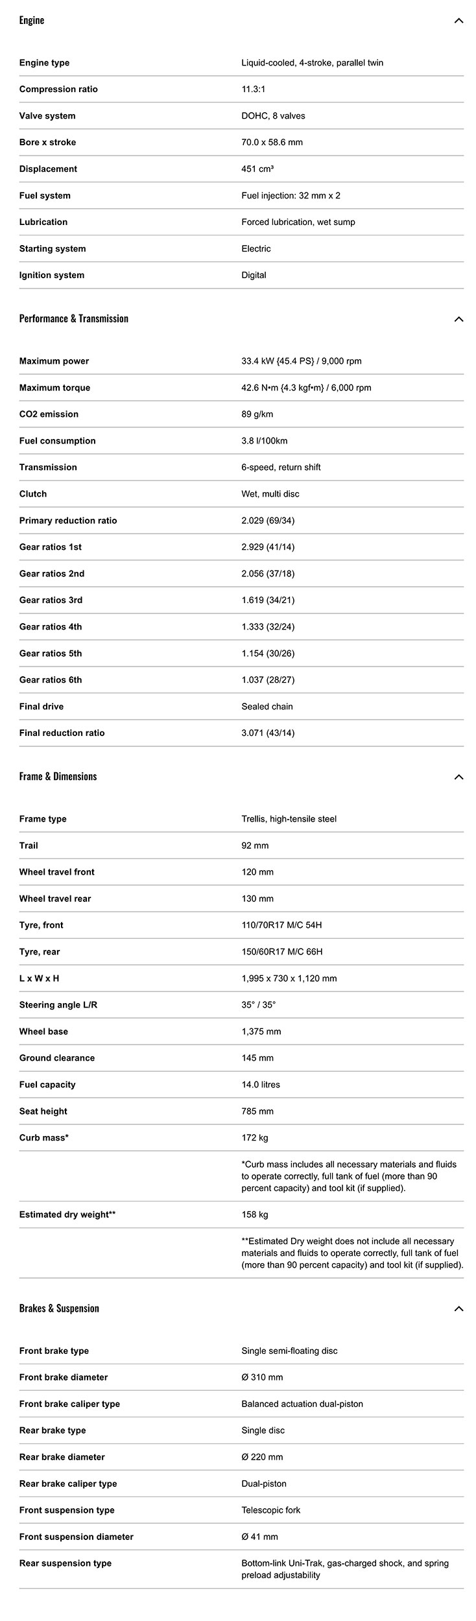Click the Performance & Transmission heading text

(74, 318)
